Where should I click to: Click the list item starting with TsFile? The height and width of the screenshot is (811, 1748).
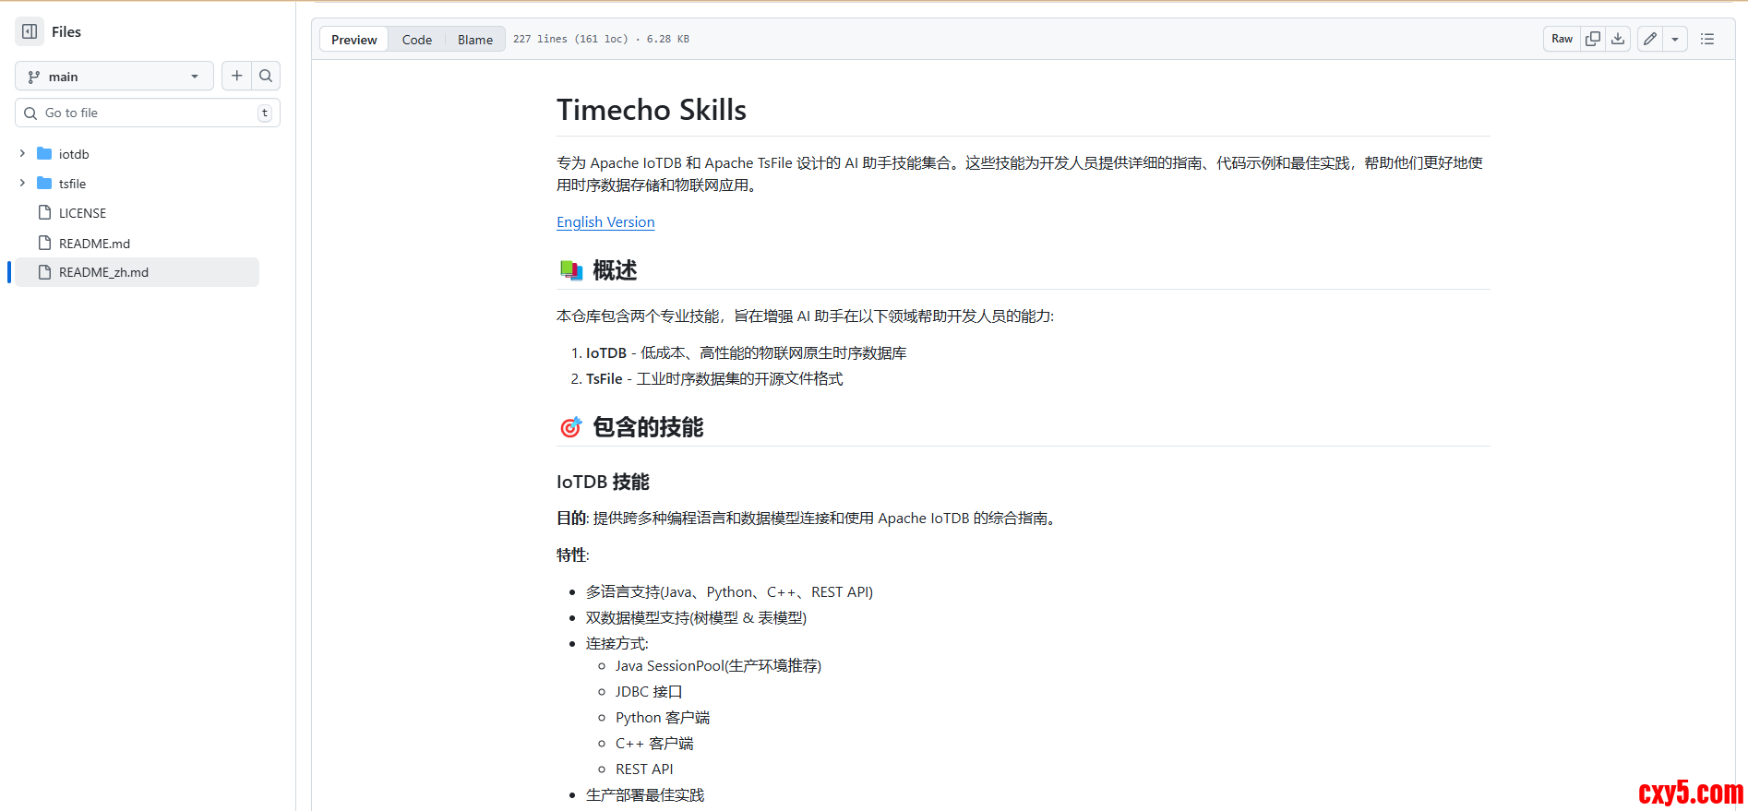click(x=714, y=379)
